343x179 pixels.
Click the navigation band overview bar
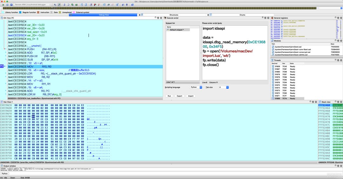click(x=159, y=9)
